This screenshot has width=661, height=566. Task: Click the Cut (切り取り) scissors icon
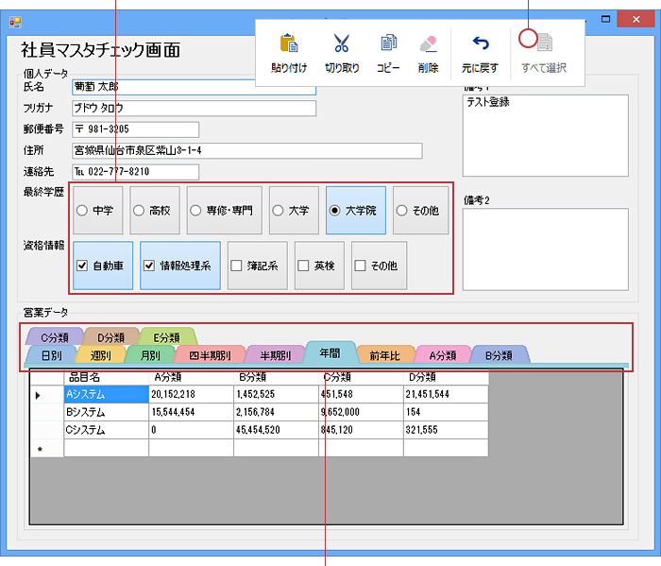[x=342, y=43]
